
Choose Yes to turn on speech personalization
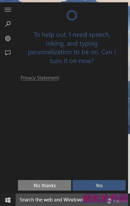click(99, 185)
